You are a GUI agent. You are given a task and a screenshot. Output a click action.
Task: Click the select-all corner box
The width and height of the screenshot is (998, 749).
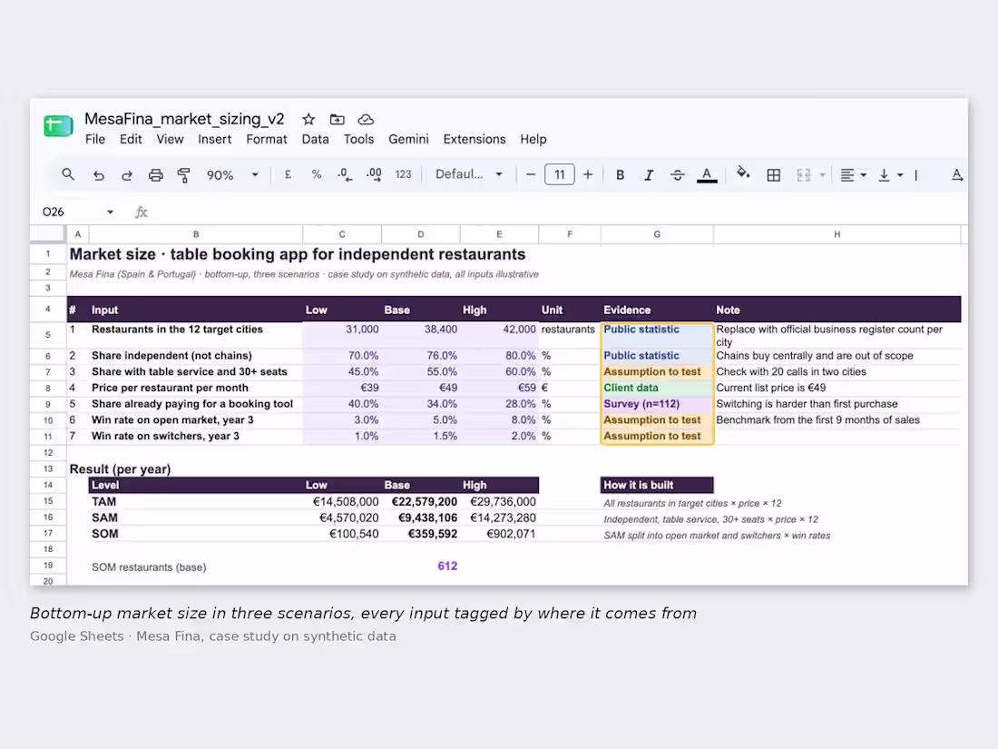point(48,234)
